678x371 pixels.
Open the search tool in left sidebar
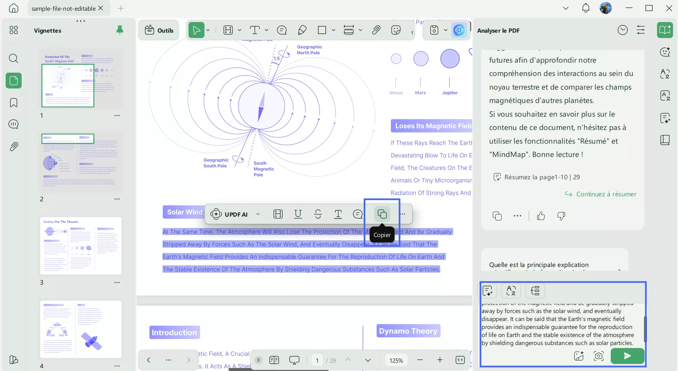click(14, 58)
